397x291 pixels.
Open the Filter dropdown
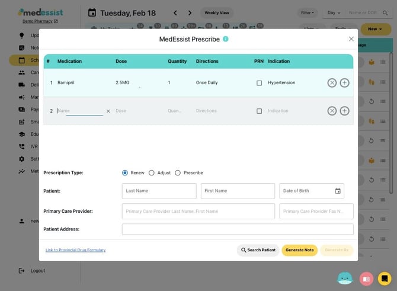point(308,12)
